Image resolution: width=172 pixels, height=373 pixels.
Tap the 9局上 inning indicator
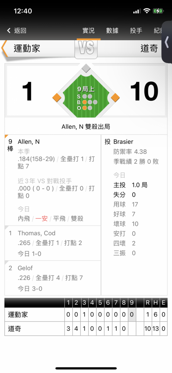[x=86, y=90]
